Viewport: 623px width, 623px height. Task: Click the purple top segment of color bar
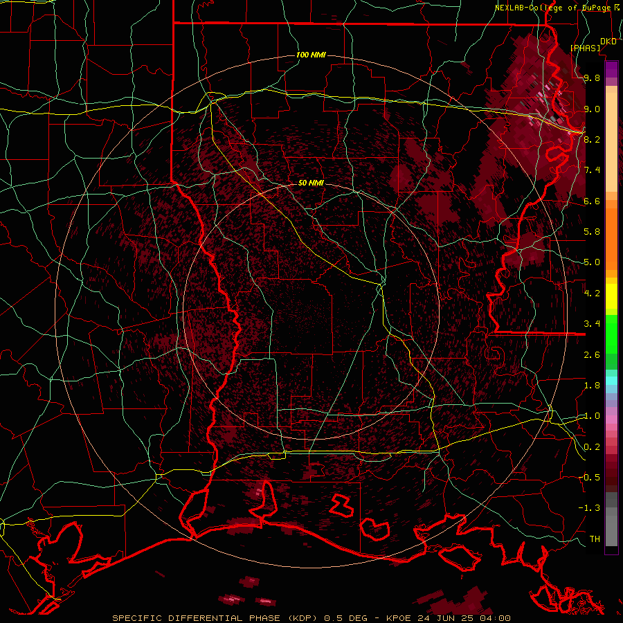(611, 69)
